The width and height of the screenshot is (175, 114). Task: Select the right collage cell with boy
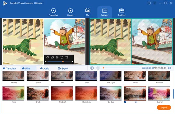pyautogui.click(x=64, y=42)
